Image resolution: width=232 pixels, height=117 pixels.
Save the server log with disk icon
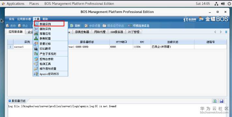pos(222,101)
